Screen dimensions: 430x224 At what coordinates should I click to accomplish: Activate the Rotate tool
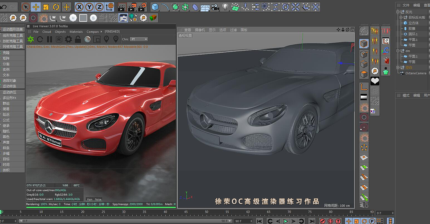[56, 7]
